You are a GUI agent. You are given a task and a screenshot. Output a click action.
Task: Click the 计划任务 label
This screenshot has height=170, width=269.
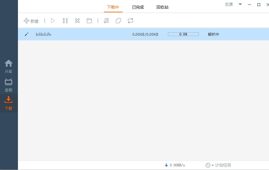tap(223, 165)
